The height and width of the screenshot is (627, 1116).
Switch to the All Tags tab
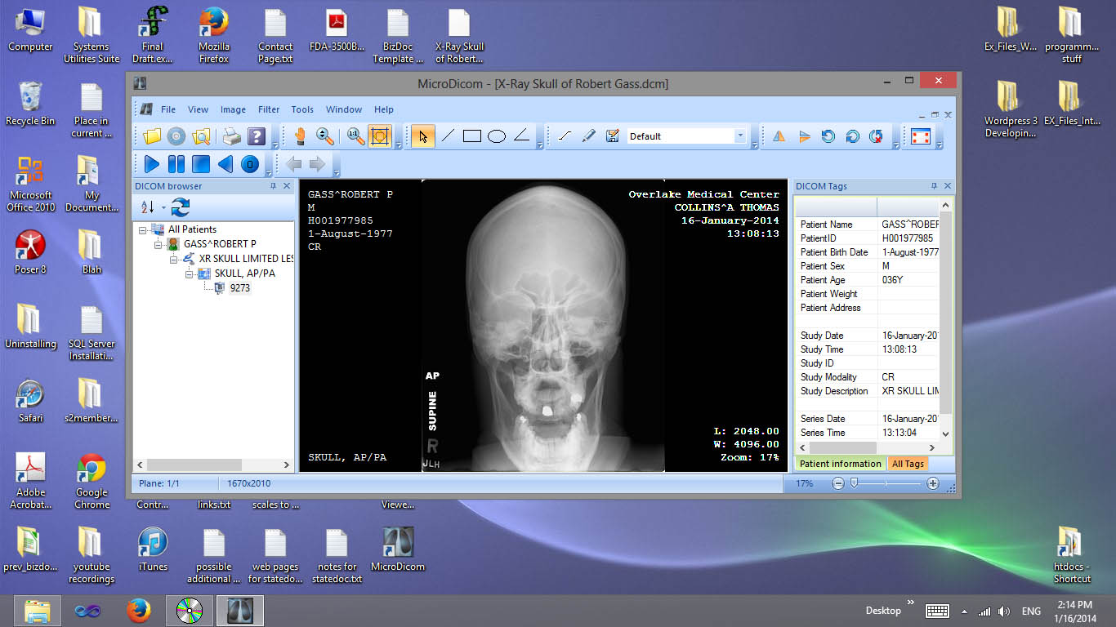pyautogui.click(x=908, y=464)
